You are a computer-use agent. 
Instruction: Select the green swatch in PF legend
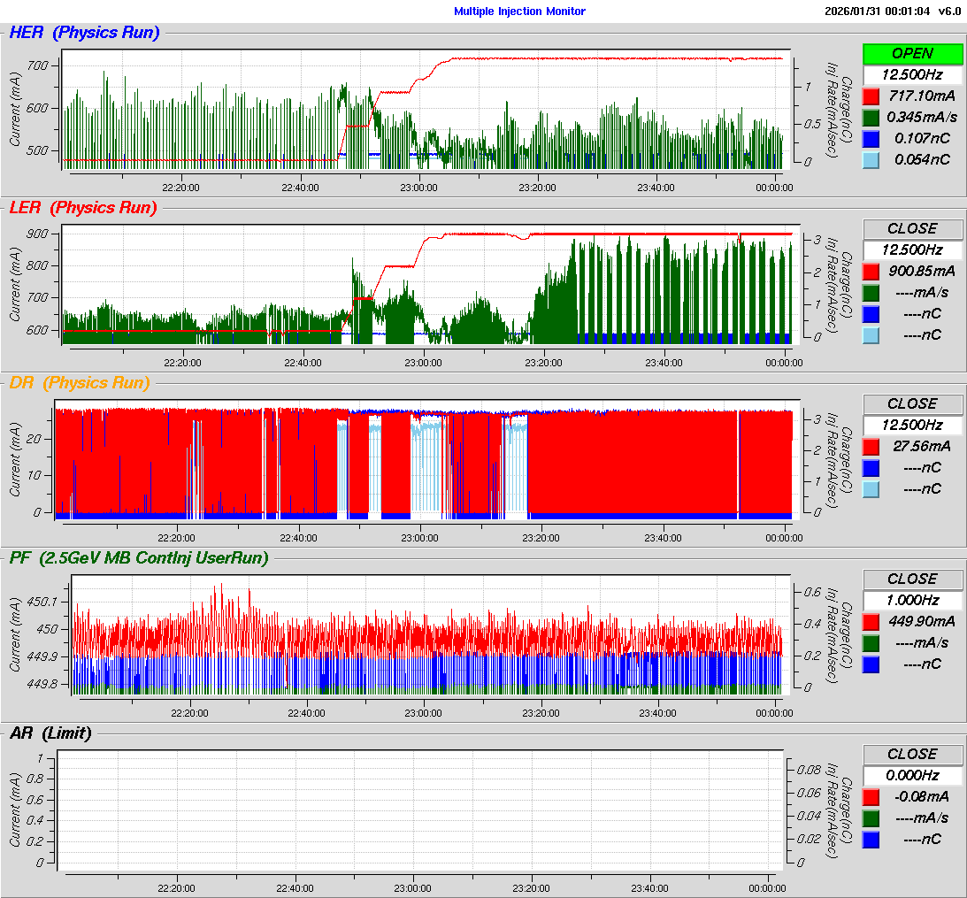coord(871,643)
